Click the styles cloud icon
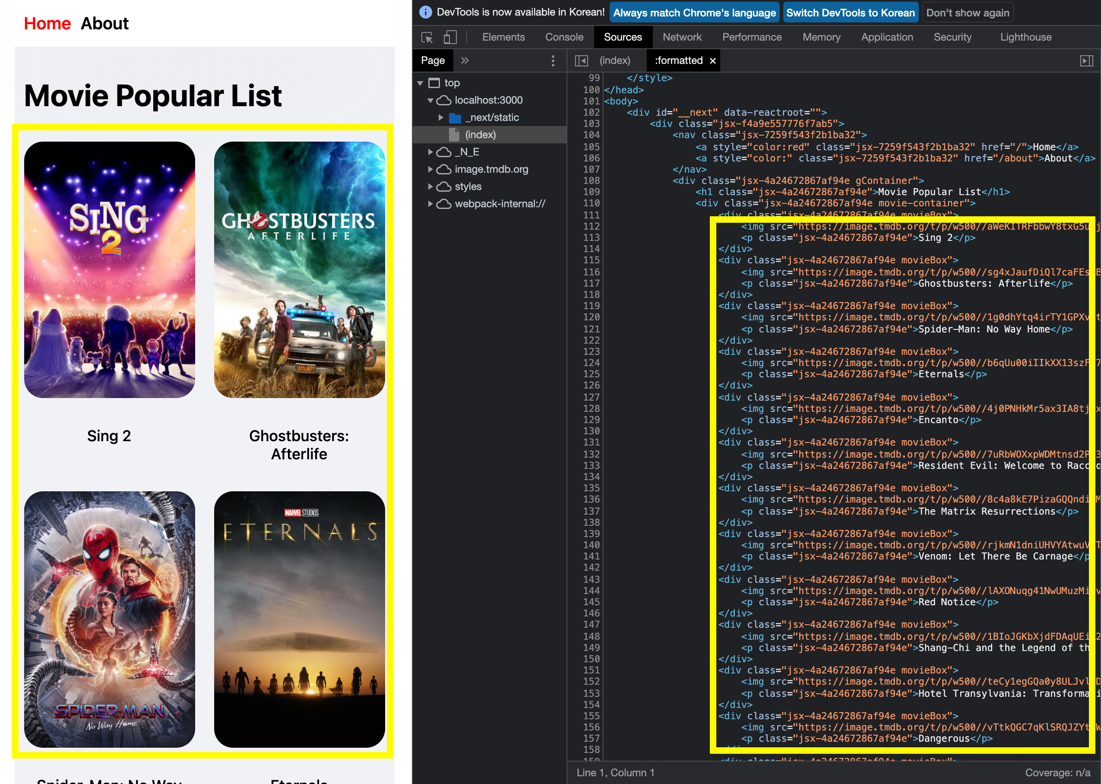 (x=443, y=187)
